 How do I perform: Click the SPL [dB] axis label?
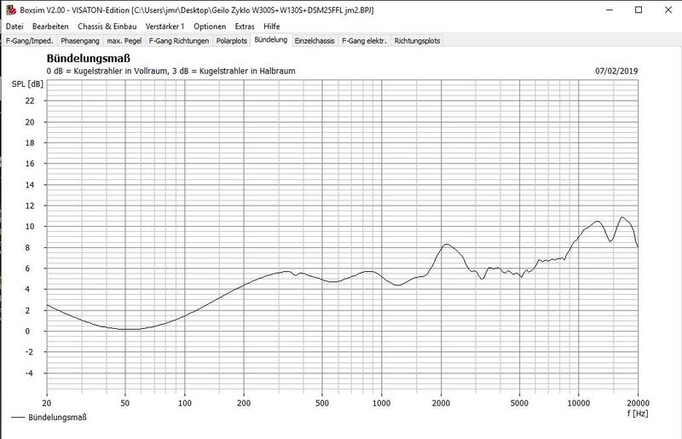(27, 84)
